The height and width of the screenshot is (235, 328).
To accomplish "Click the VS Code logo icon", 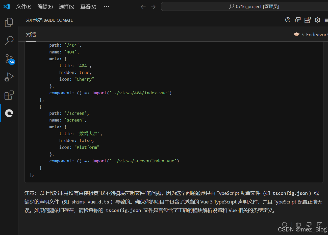I will pyautogui.click(x=7, y=7).
